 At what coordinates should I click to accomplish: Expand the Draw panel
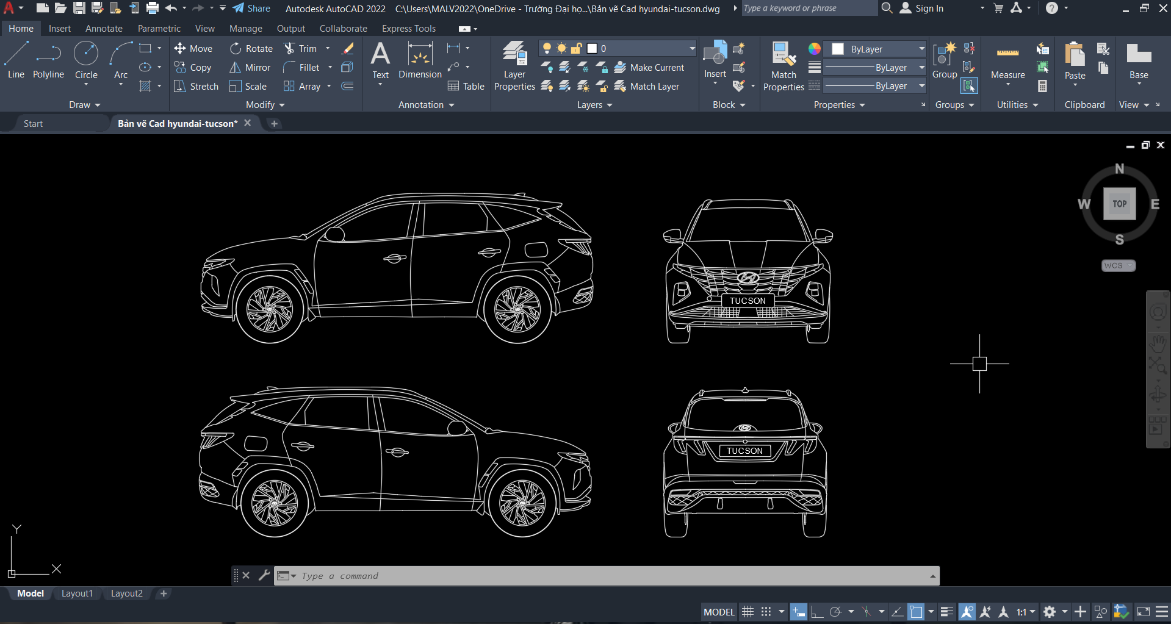pyautogui.click(x=84, y=105)
